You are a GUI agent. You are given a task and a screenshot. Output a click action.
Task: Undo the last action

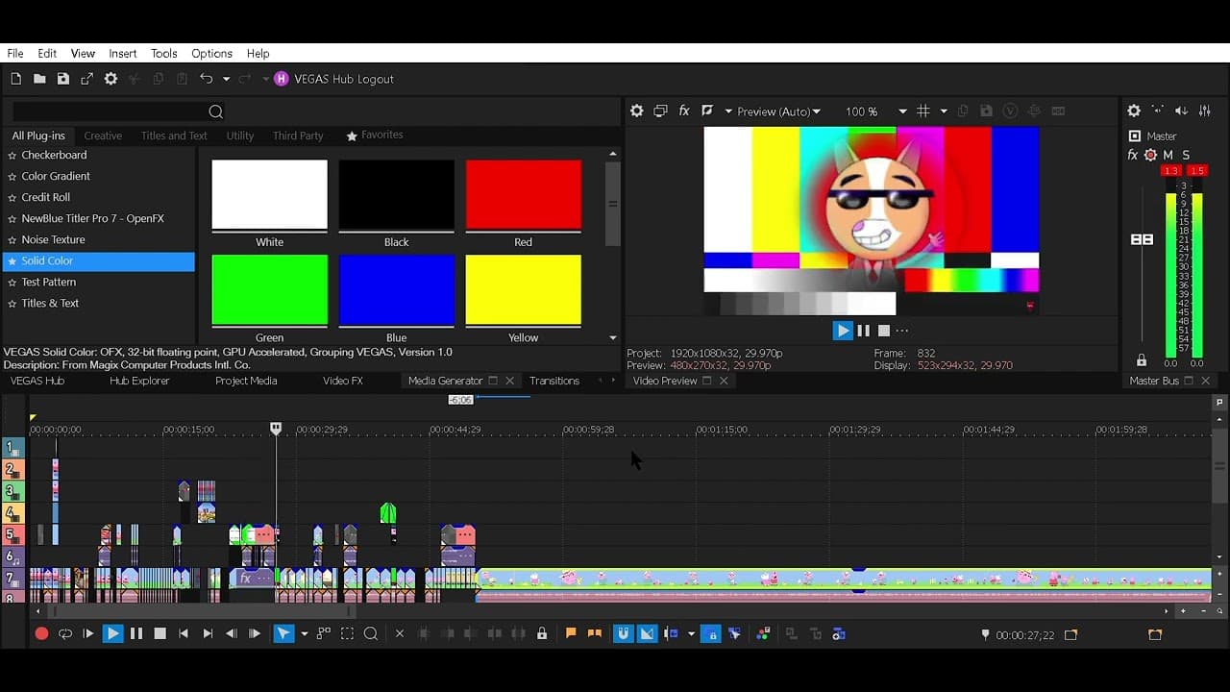point(206,79)
